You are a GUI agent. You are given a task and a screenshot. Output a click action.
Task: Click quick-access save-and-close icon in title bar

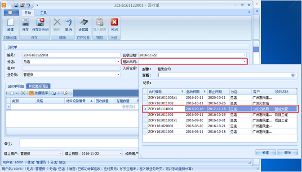tap(22, 5)
